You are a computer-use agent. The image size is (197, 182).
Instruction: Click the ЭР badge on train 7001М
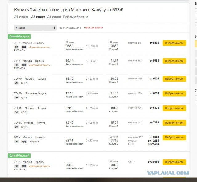17,112
